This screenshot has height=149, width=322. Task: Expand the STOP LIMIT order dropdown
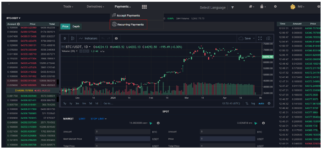tap(99, 119)
